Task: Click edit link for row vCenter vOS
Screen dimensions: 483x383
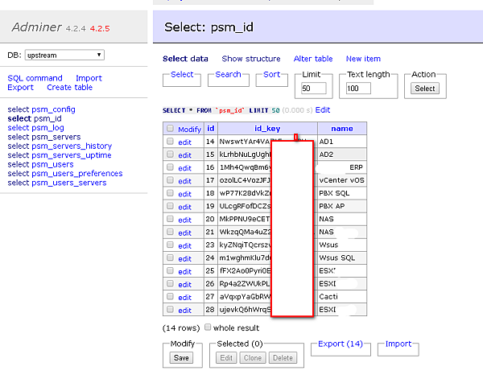Action: pos(185,181)
